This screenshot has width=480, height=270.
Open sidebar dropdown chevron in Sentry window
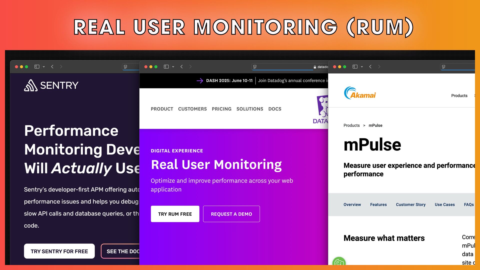(x=44, y=67)
